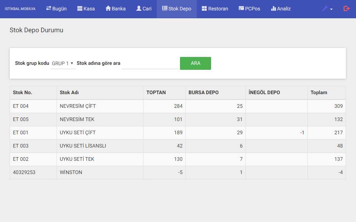Expand the Stok grup kodu dropdown
The image size is (356, 222).
click(63, 63)
